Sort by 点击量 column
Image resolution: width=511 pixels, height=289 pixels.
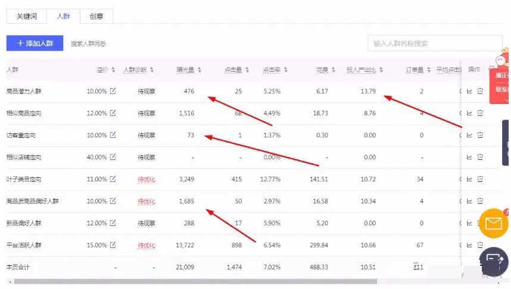(x=247, y=70)
